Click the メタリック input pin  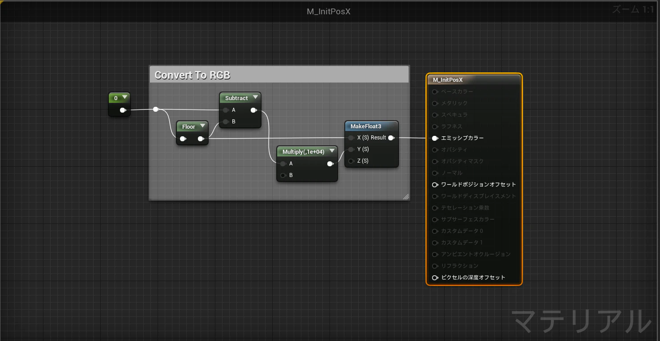click(435, 103)
